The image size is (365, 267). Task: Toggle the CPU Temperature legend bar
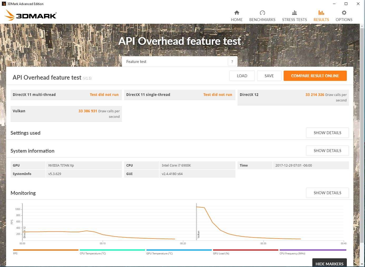pyautogui.click(x=112, y=250)
